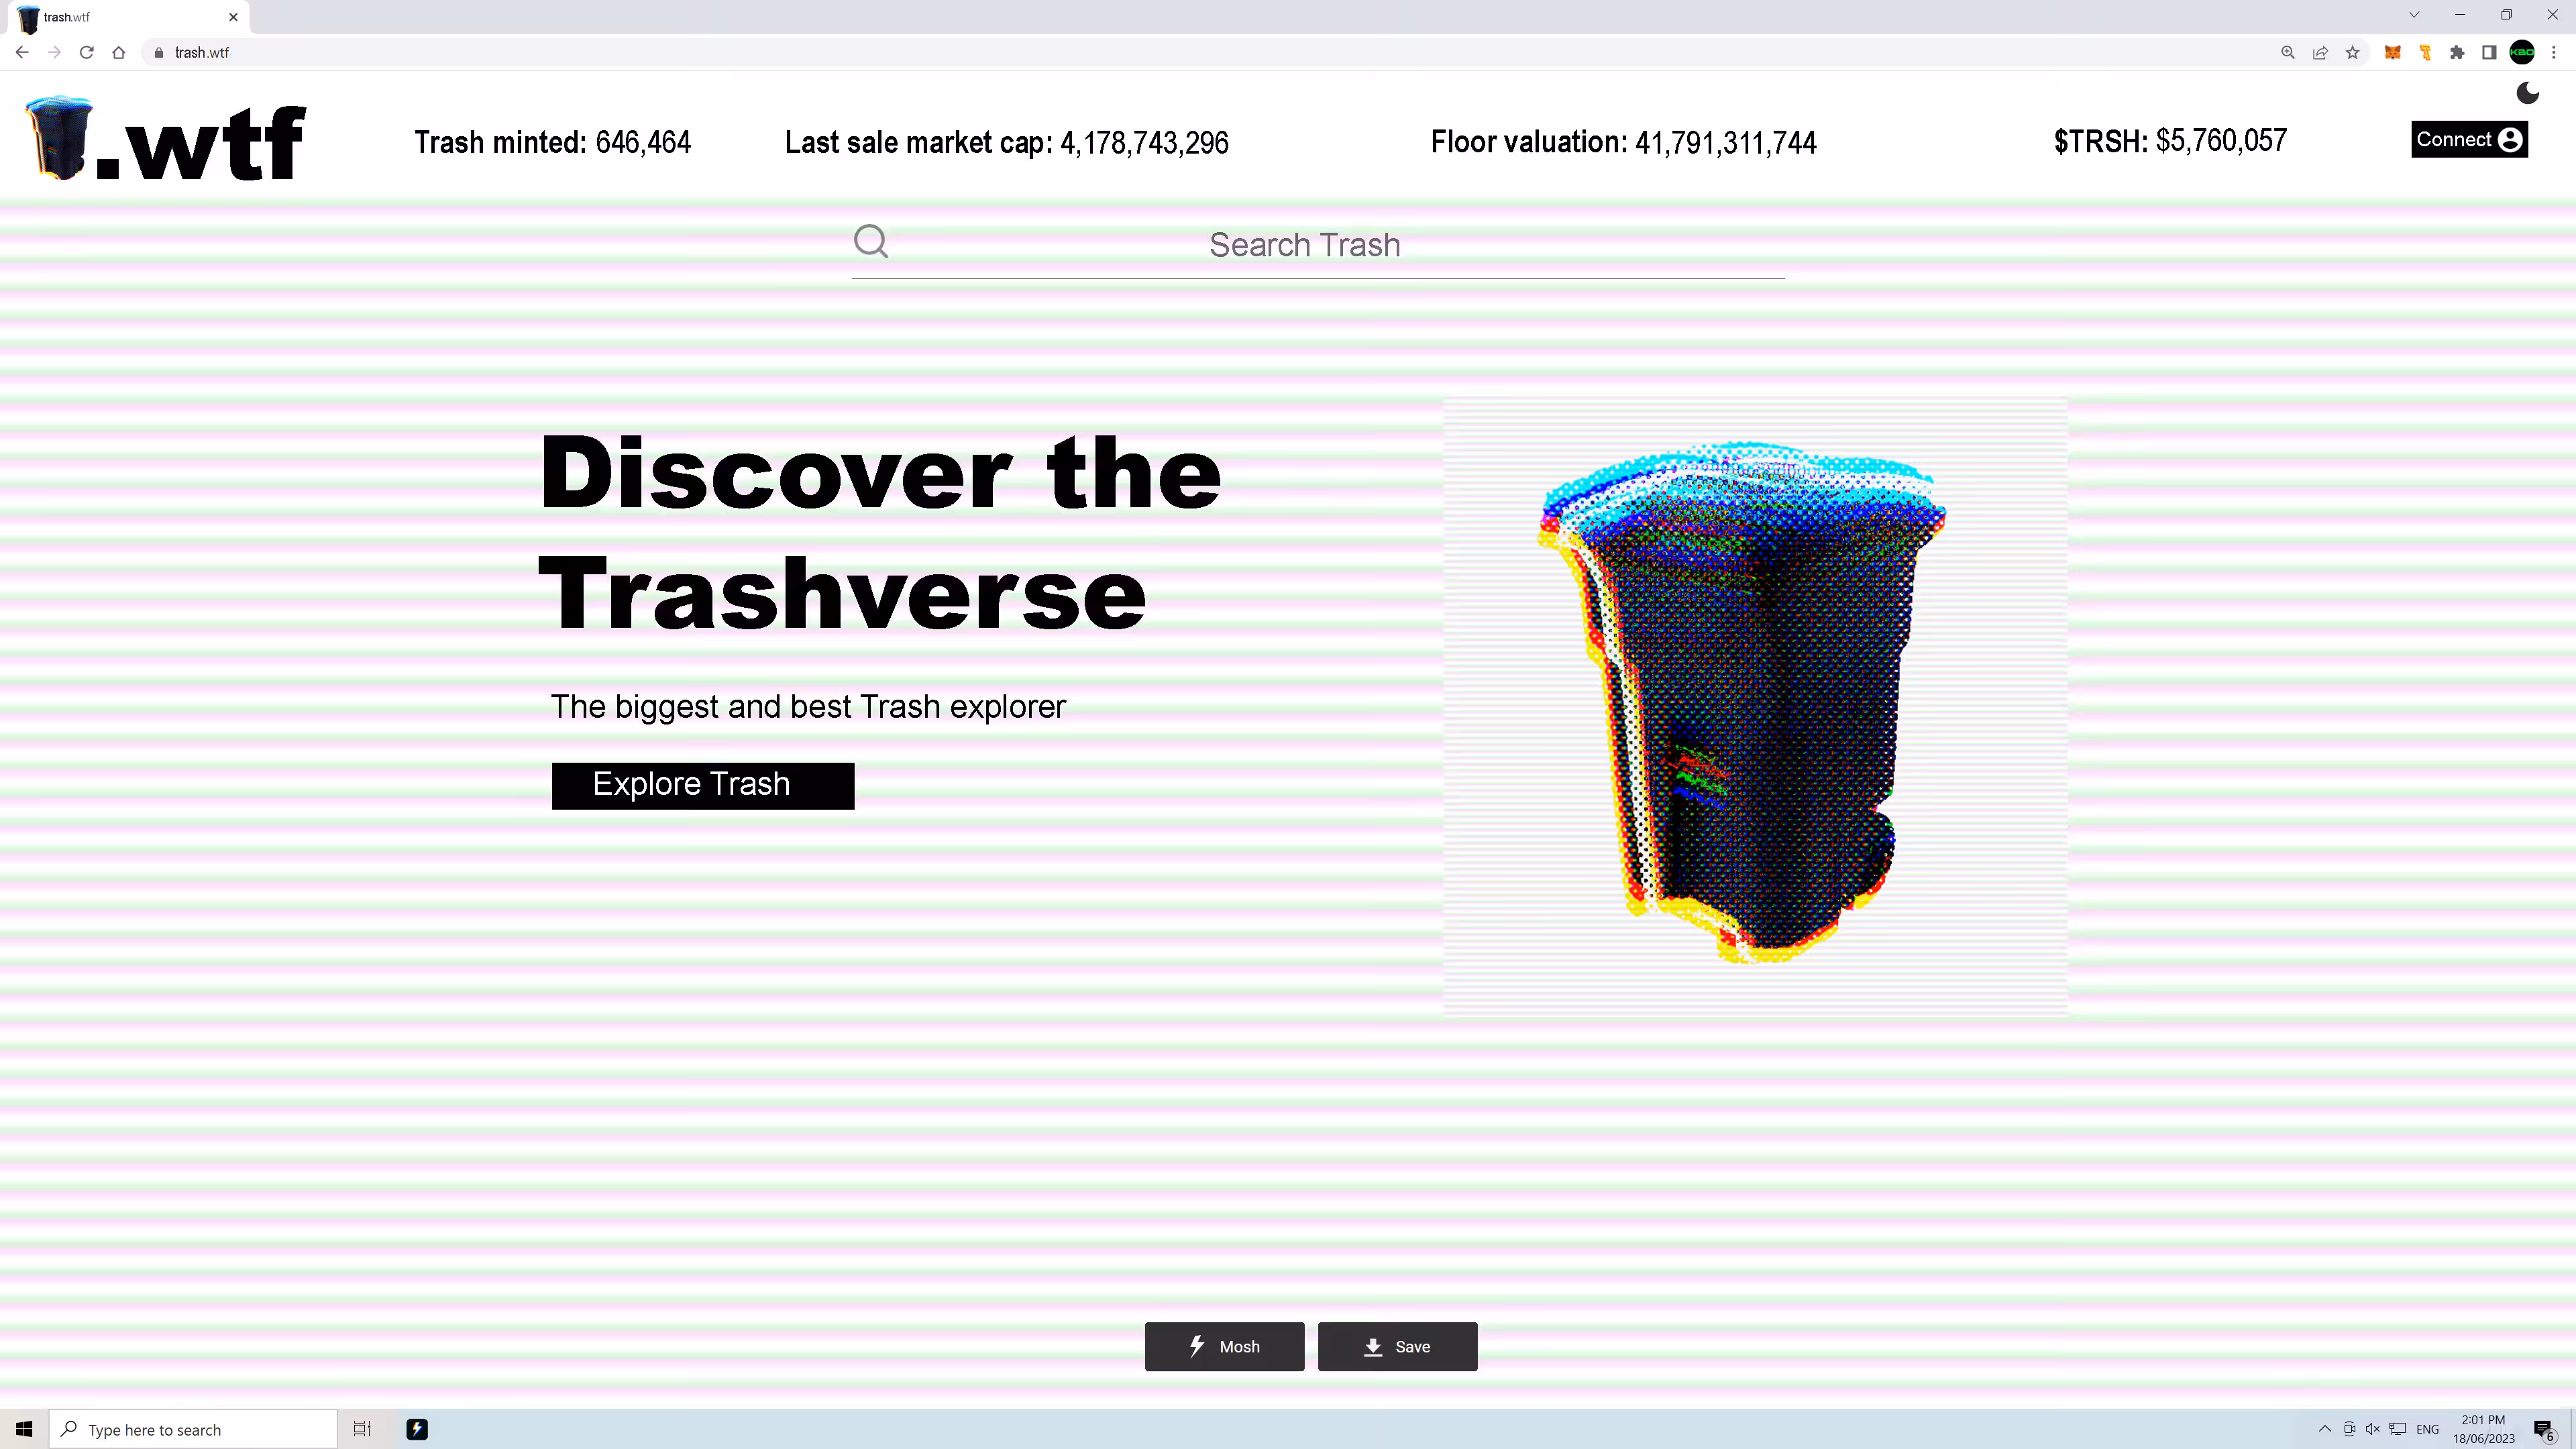Click the Save download button

pyautogui.click(x=1397, y=1346)
